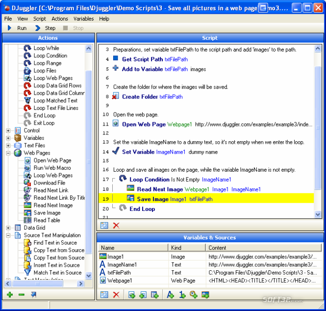Image resolution: width=326 pixels, height=311 pixels.
Task: Select highlighted line 19 Save Image
Action: click(x=206, y=199)
